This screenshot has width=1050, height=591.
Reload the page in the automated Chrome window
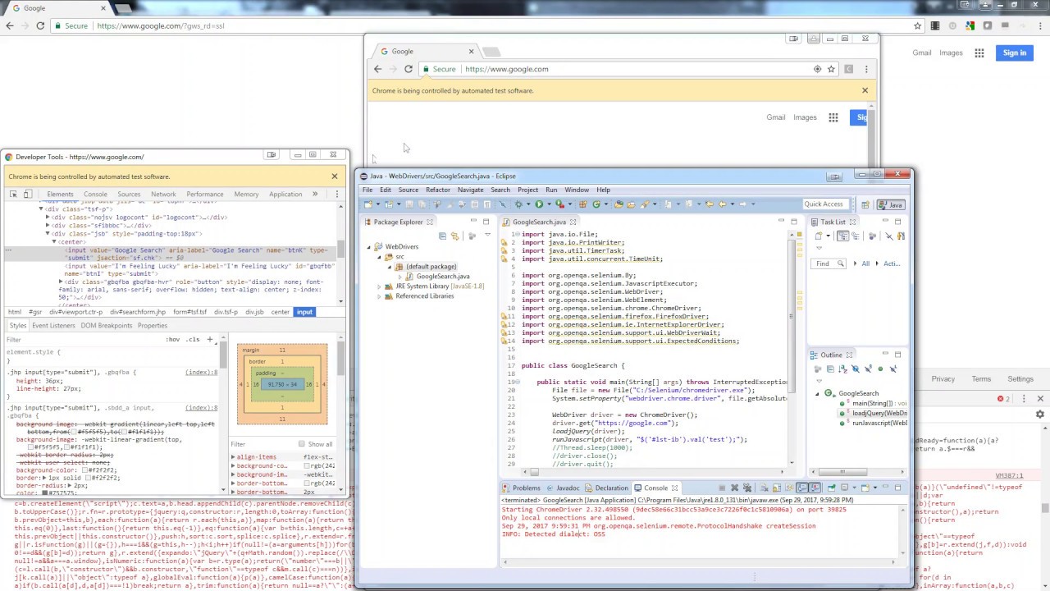tap(408, 69)
